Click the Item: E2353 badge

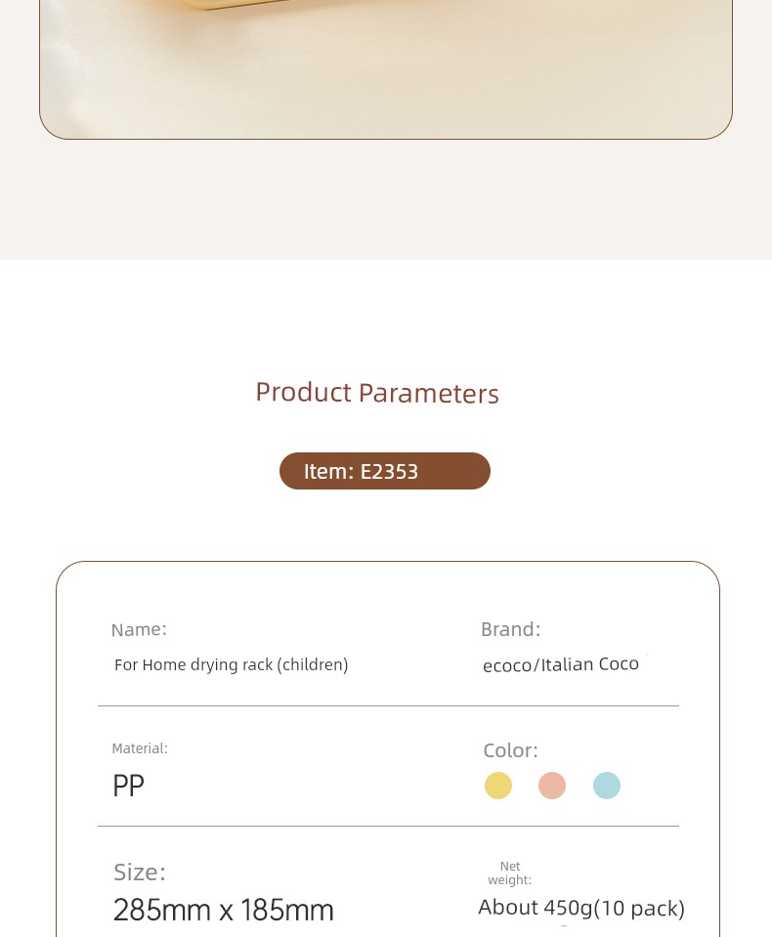pyautogui.click(x=385, y=471)
